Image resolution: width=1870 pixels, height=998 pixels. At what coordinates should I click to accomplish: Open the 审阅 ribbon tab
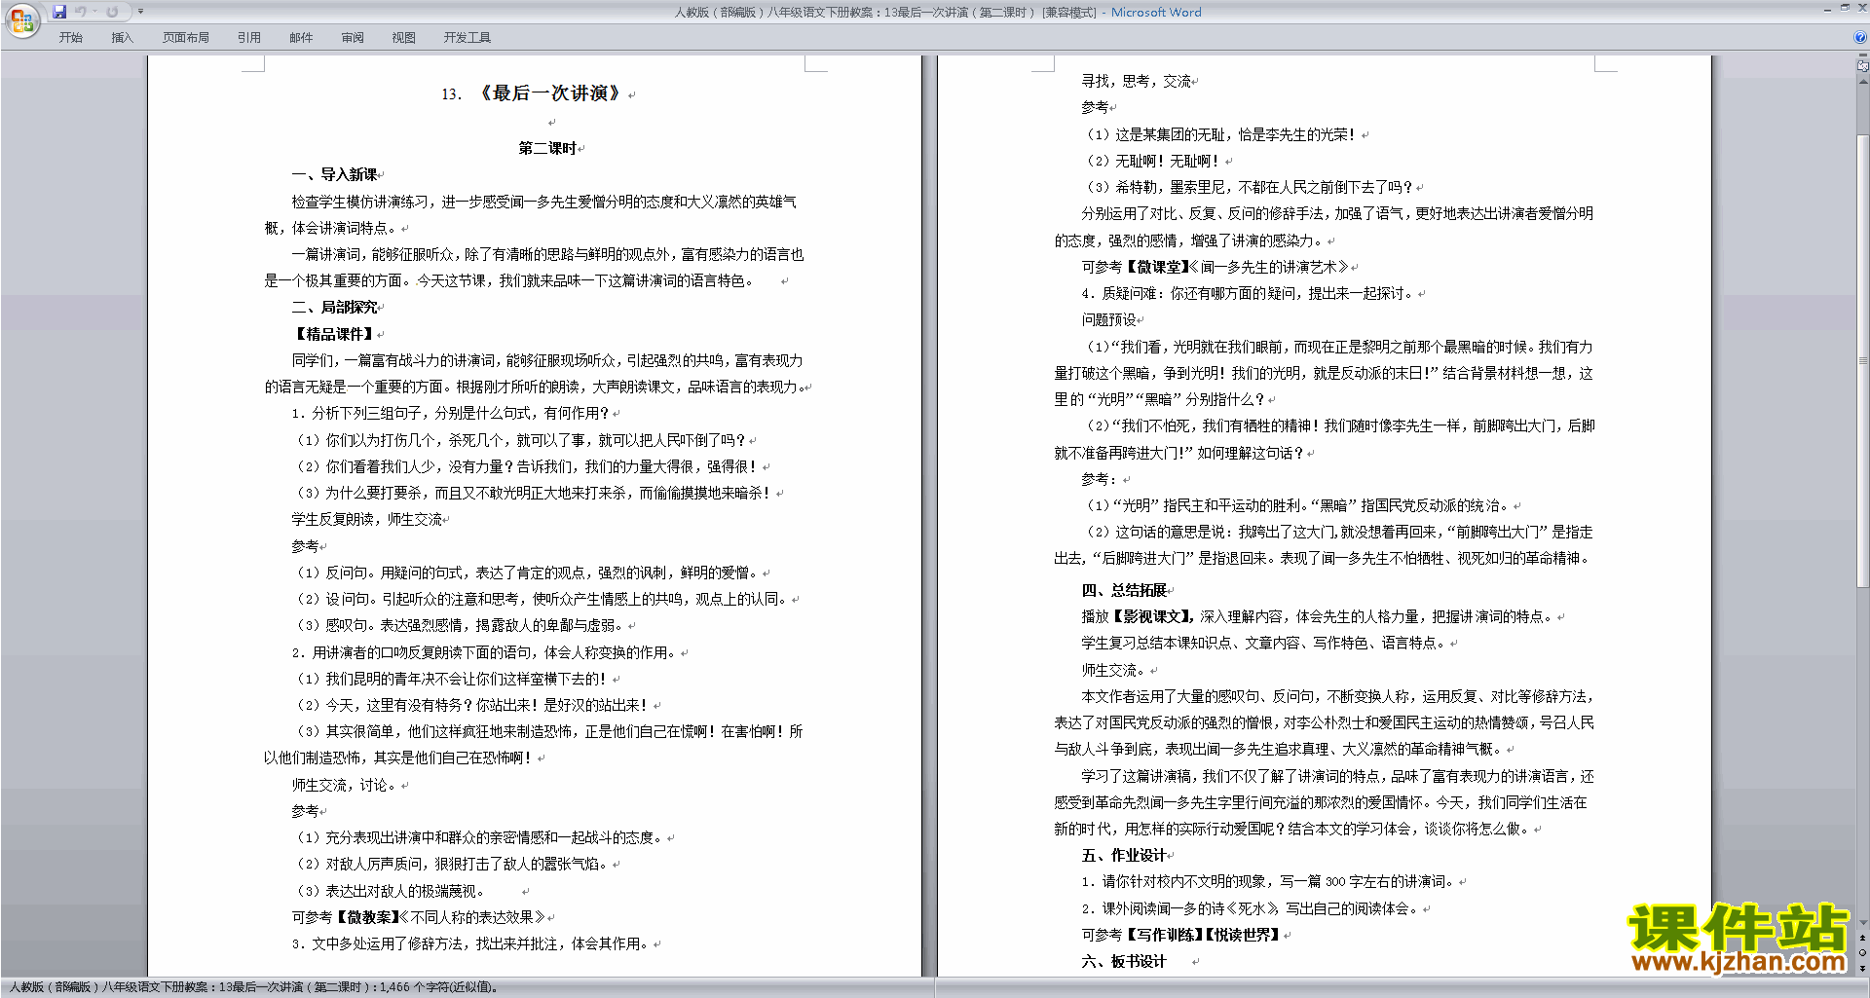click(353, 38)
